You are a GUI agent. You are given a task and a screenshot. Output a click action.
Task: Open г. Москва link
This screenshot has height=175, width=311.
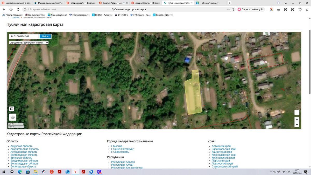(x=117, y=146)
